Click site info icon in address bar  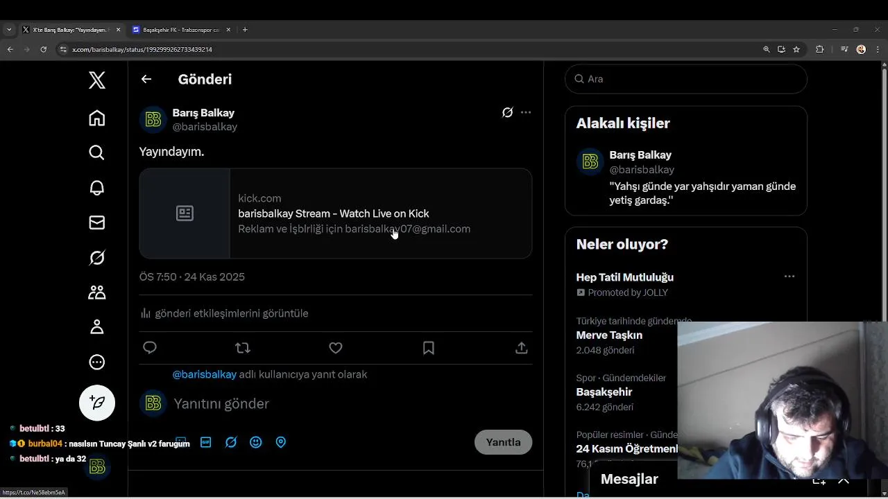click(x=63, y=49)
